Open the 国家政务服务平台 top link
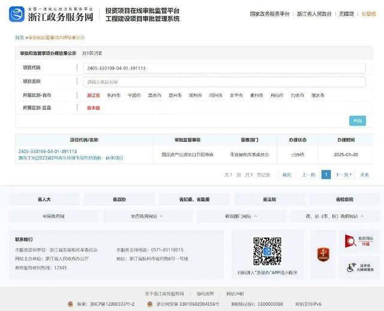Viewport: 384px width, 311px height. [269, 13]
